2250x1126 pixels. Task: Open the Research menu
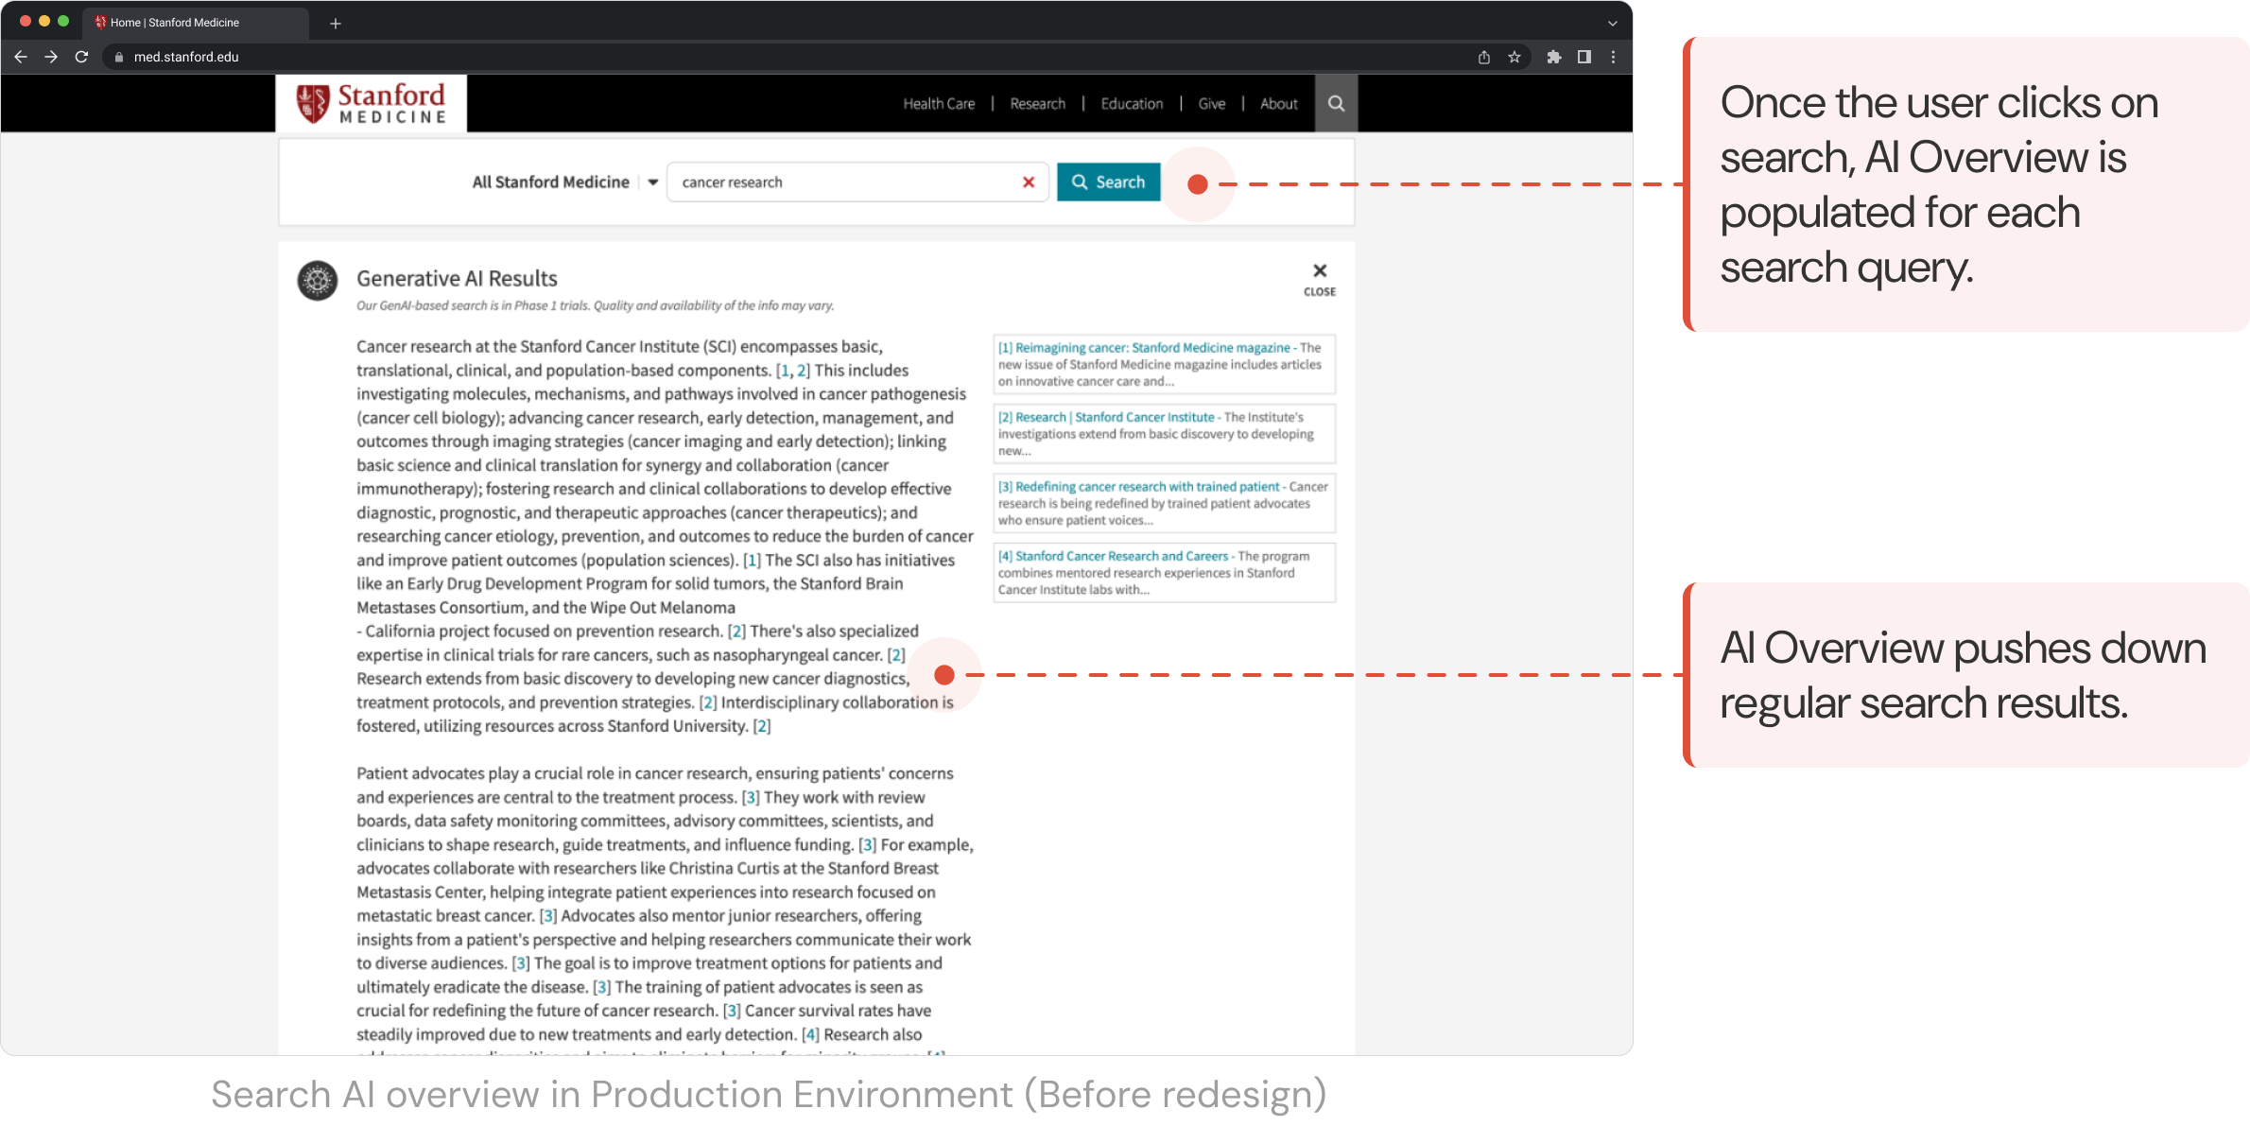(x=1037, y=104)
